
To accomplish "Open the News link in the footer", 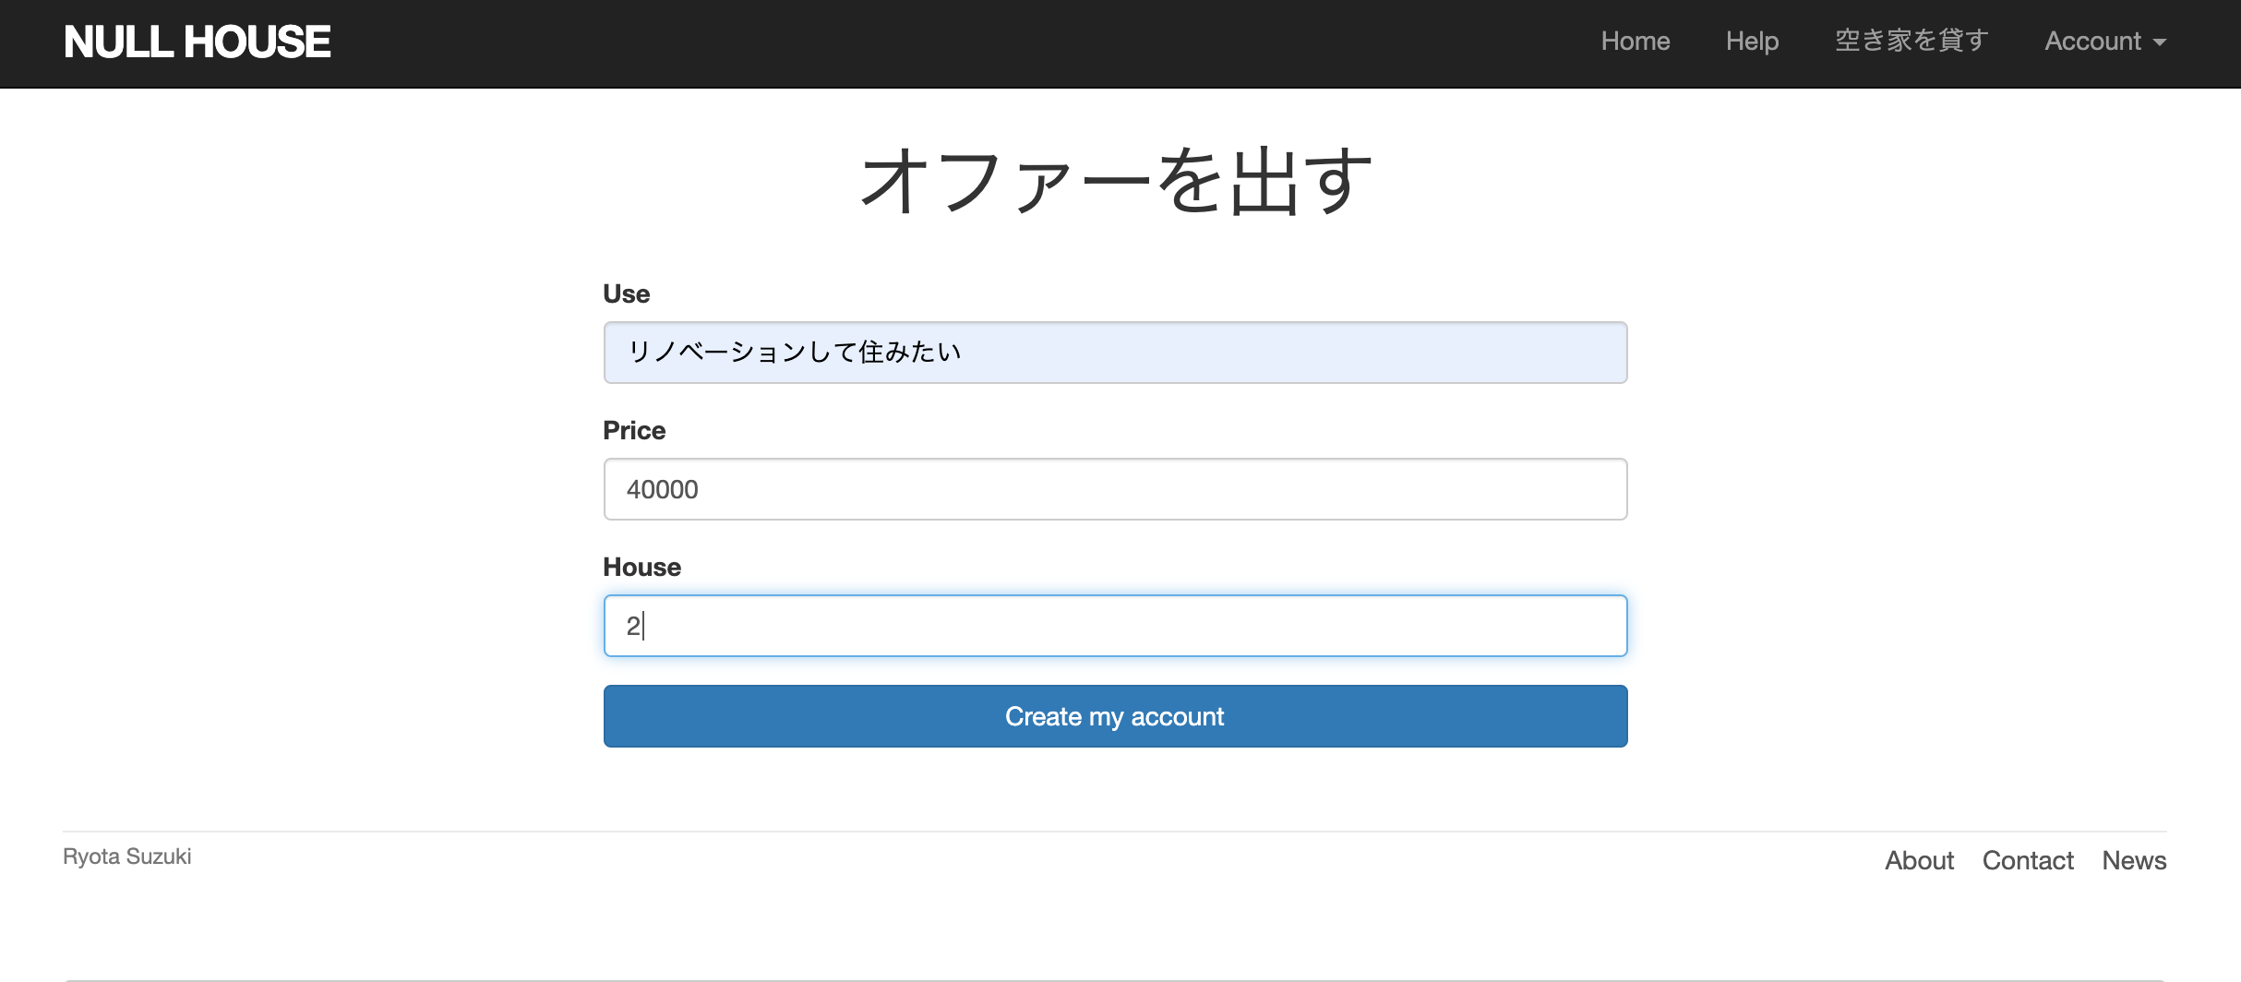I will click(2133, 860).
